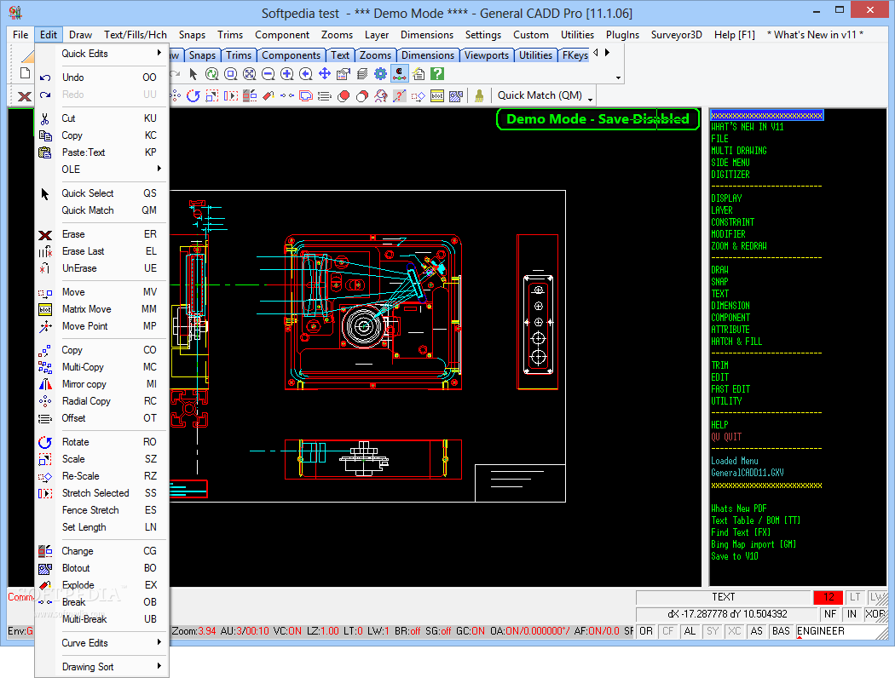The height and width of the screenshot is (678, 895).
Task: Toggle the XOR status bar button
Action: coord(875,614)
